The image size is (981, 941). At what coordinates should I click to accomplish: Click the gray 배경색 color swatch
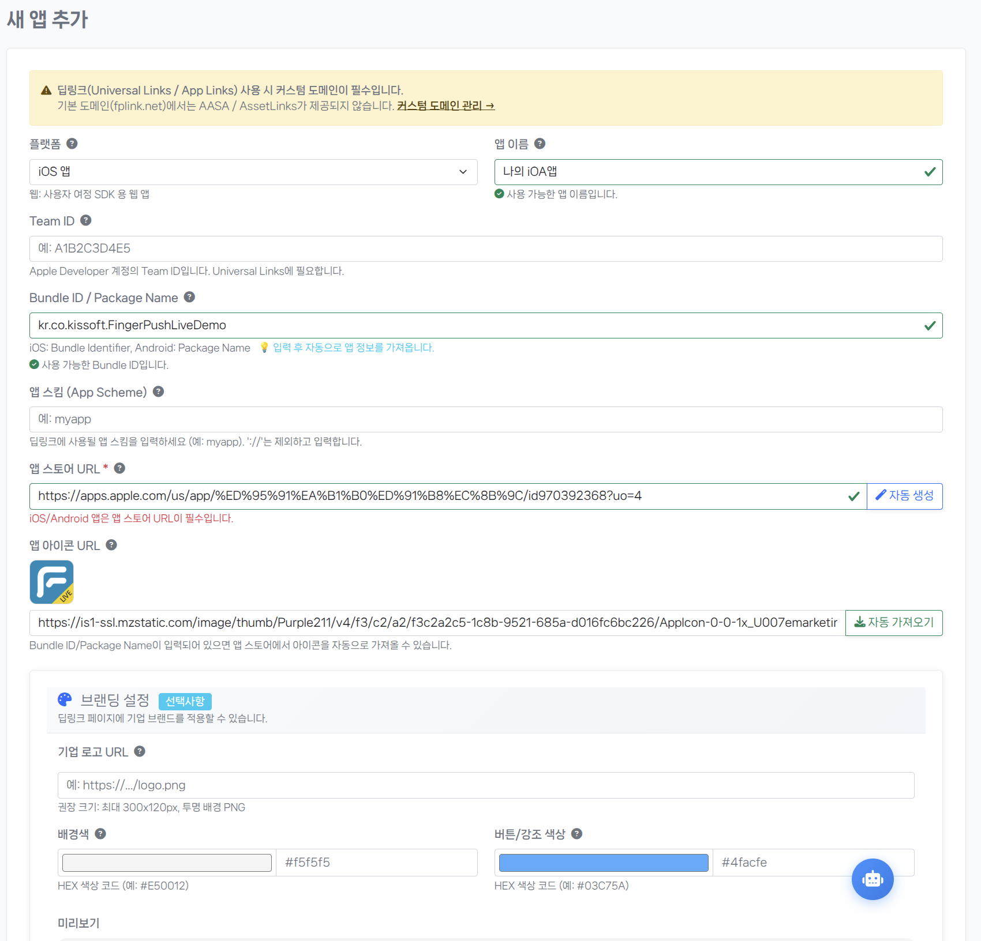[x=166, y=863]
